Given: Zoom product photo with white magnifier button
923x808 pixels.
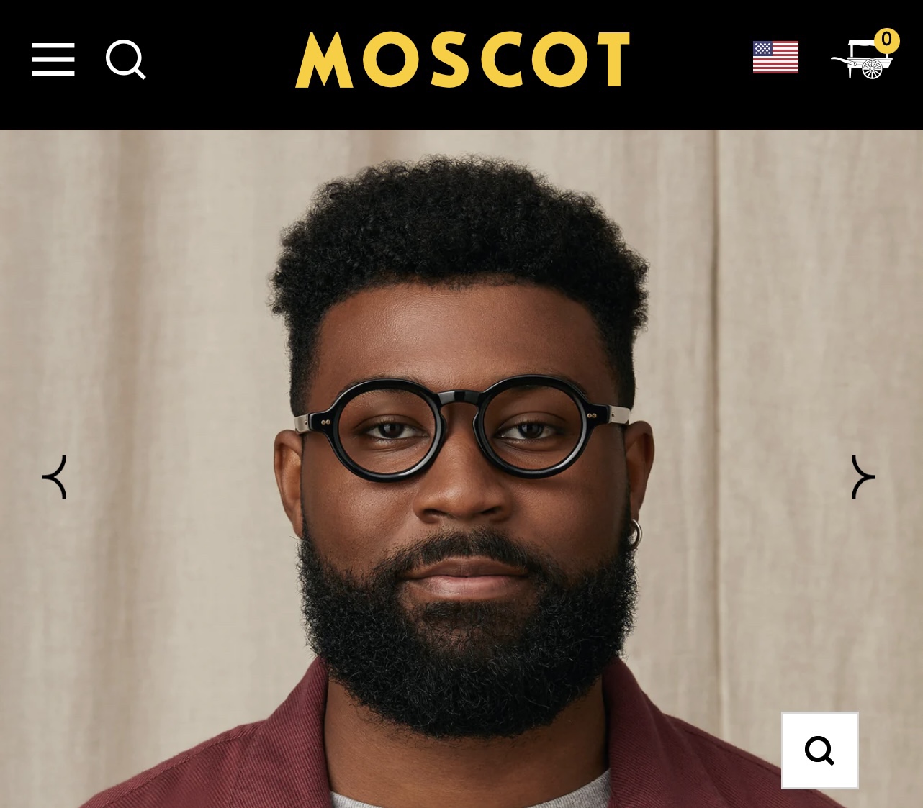Looking at the screenshot, I should (820, 750).
